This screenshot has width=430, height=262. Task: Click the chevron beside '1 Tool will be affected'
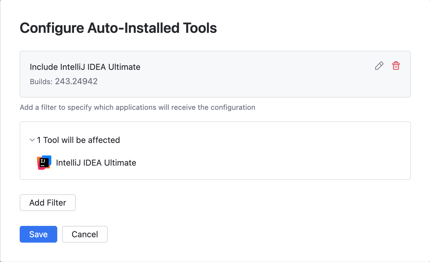[32, 140]
